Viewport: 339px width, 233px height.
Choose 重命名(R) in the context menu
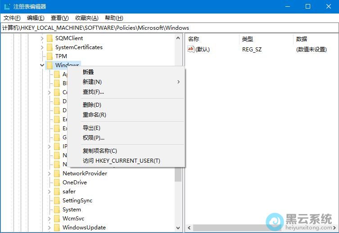coord(127,114)
